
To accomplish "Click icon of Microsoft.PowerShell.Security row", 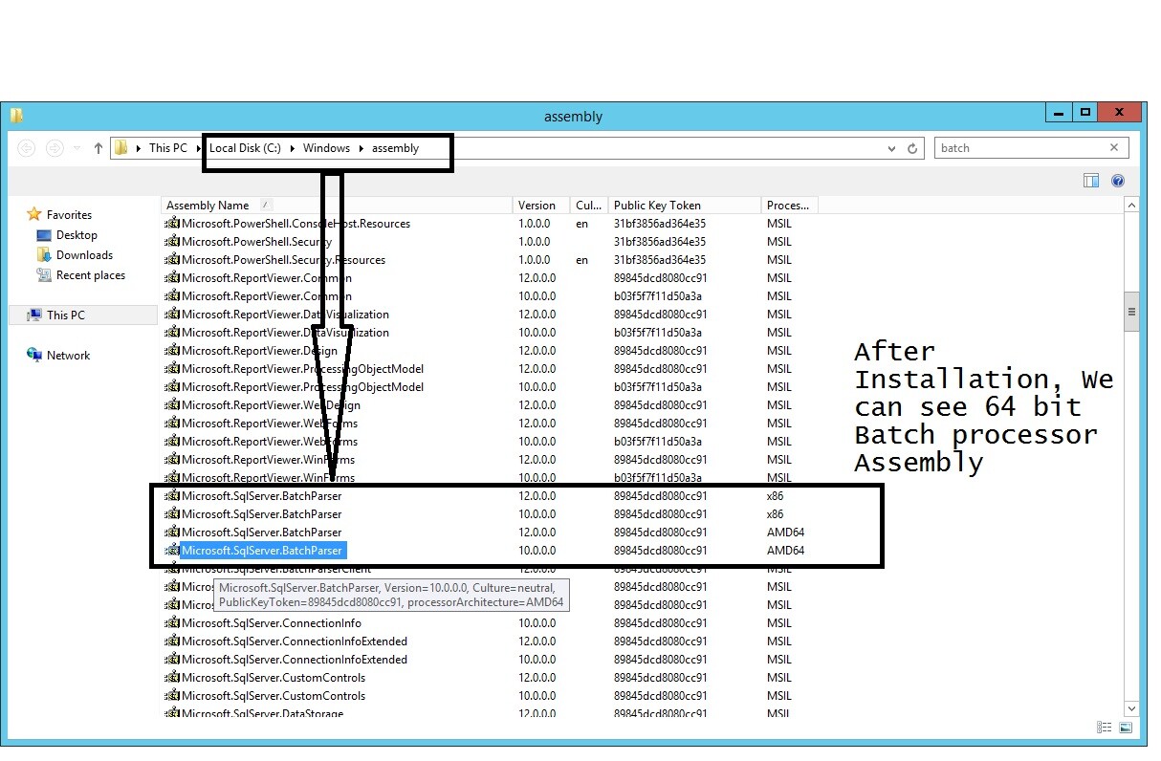I will (172, 242).
